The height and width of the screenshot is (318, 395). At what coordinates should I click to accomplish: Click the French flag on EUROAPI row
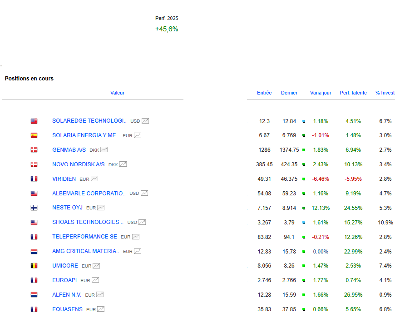(34, 280)
